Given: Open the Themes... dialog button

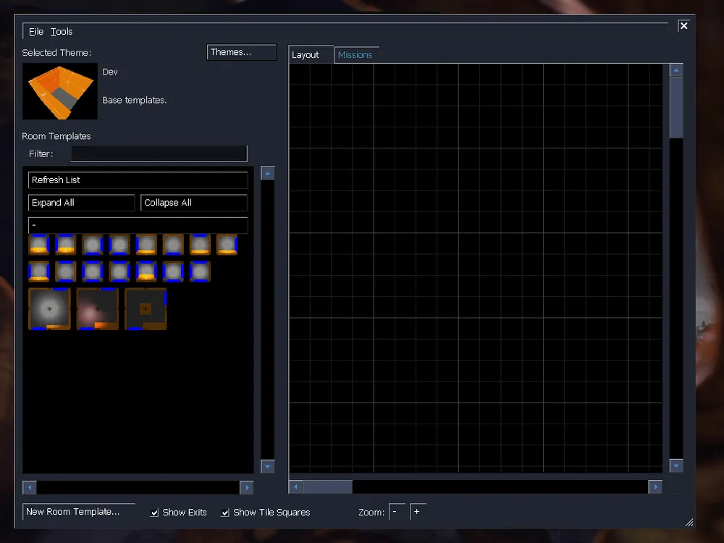Looking at the screenshot, I should 241,52.
